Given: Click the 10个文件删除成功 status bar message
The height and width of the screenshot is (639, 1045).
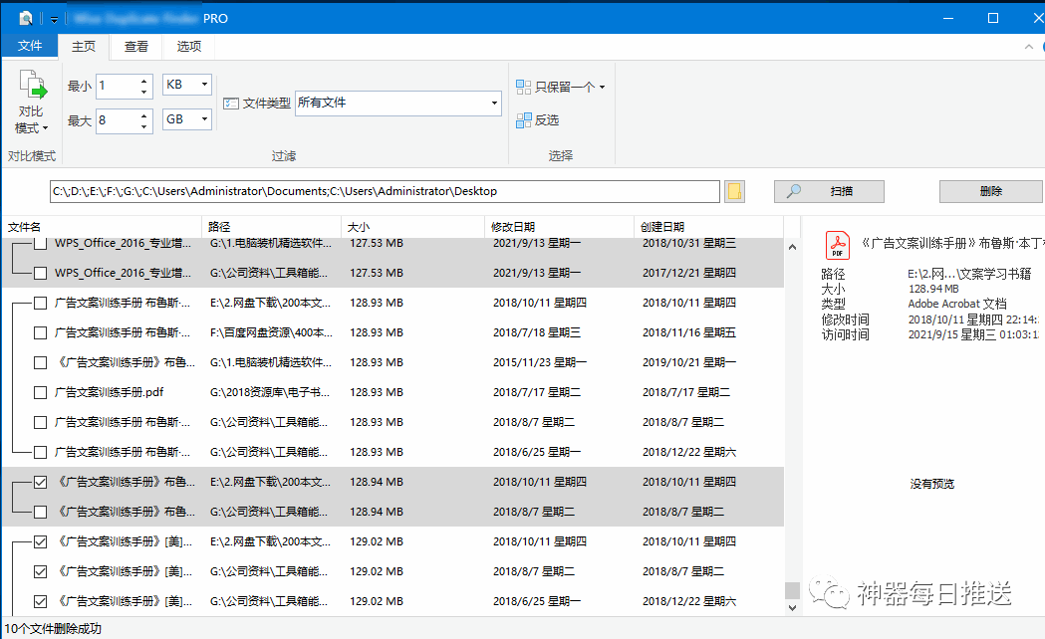Looking at the screenshot, I should tap(54, 628).
